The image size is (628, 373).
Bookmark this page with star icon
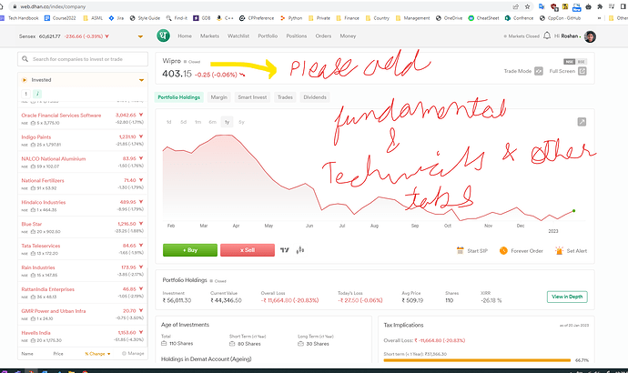pos(528,6)
